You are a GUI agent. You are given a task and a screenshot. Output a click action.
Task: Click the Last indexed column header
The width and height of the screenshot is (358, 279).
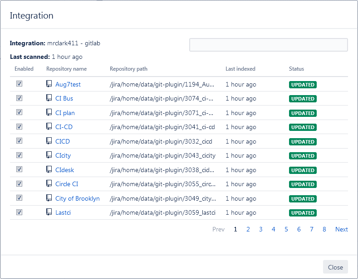[x=240, y=69]
